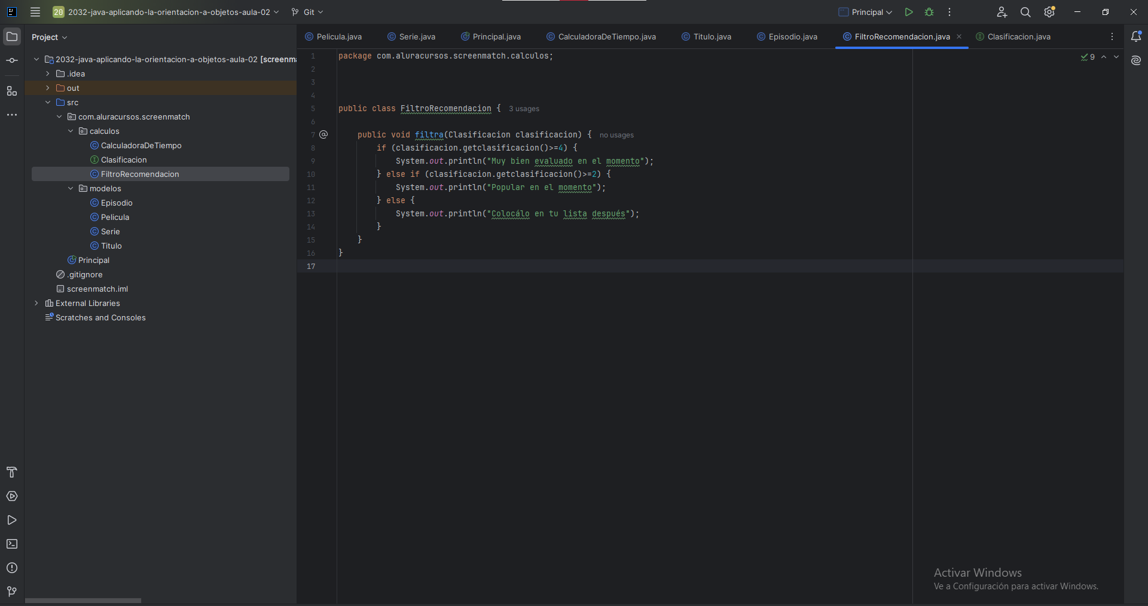Open project name dropdown in title bar
Screen dimensions: 1148x606
(x=166, y=12)
